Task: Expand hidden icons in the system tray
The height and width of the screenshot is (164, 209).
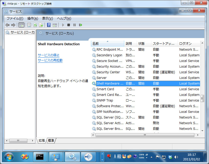Action: [x=151, y=157]
